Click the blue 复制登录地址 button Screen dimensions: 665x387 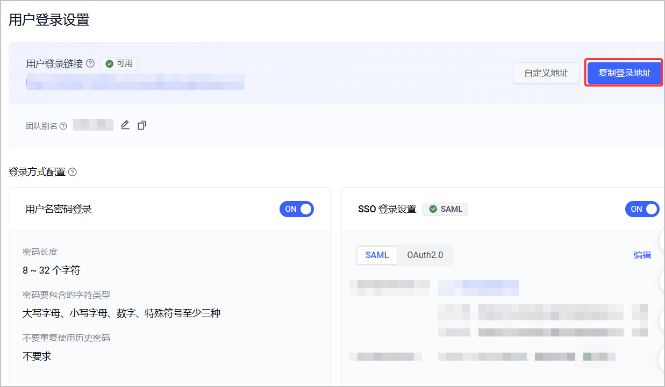pyautogui.click(x=624, y=73)
